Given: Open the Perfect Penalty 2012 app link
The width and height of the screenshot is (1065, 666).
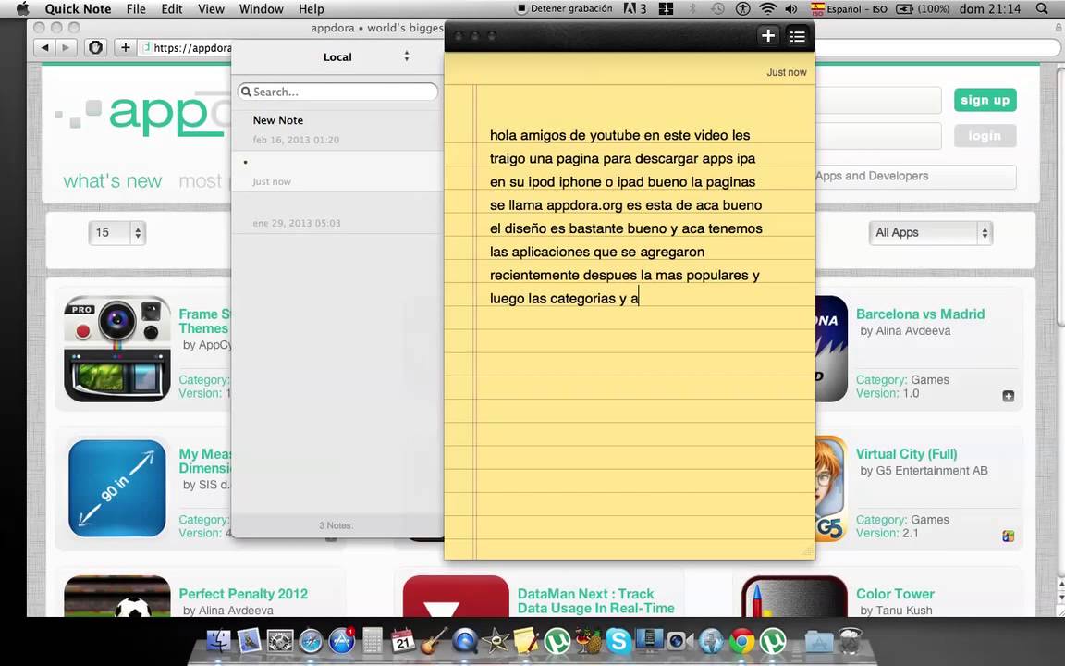Looking at the screenshot, I should 243,593.
